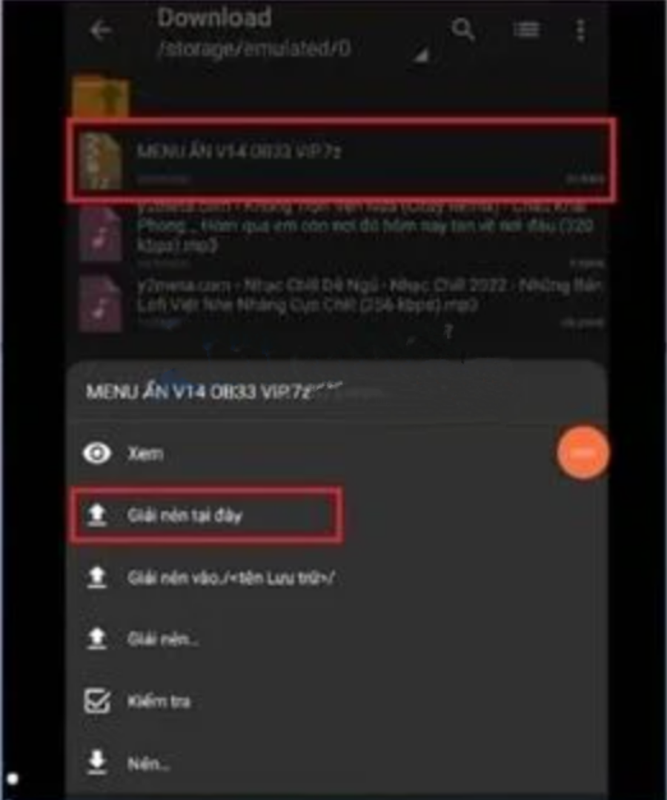Tap the orange floating minus button

coord(583,453)
